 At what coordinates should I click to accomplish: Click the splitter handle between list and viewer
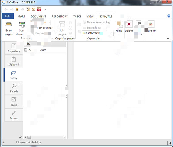(x=67, y=90)
